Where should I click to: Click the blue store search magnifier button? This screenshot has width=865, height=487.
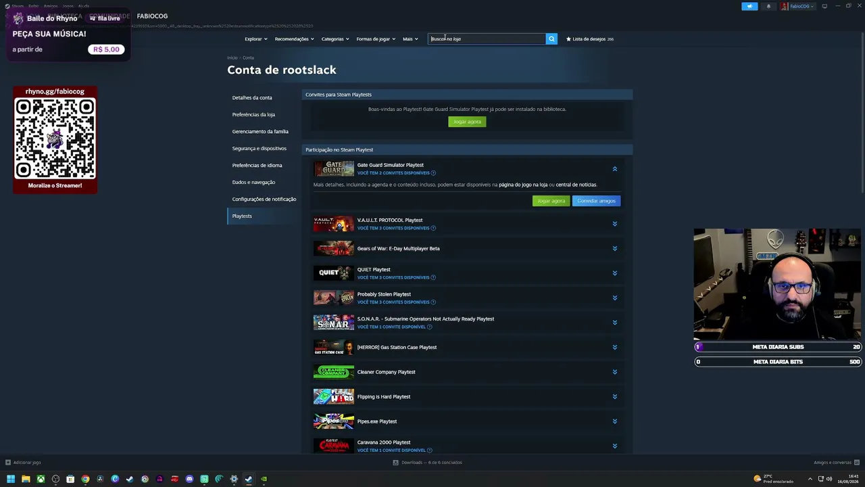pos(551,39)
